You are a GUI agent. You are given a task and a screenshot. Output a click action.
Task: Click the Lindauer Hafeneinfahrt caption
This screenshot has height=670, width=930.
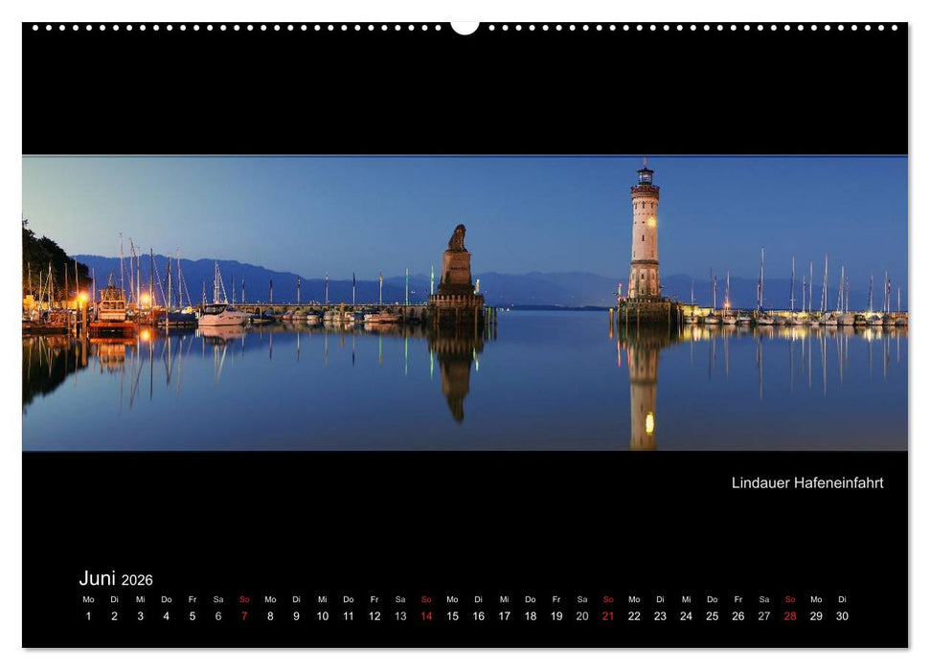[809, 483]
